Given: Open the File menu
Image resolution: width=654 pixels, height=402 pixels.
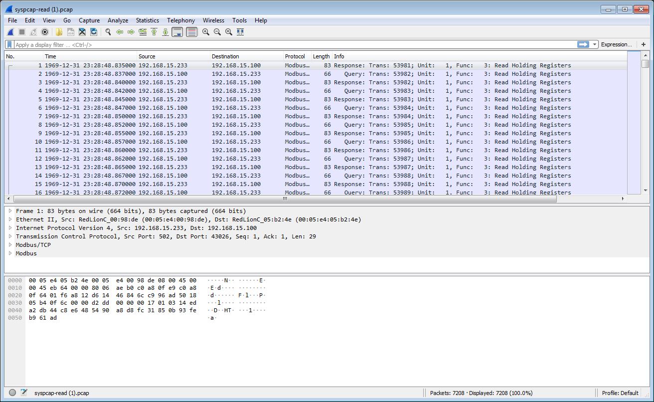Looking at the screenshot, I should [12, 20].
